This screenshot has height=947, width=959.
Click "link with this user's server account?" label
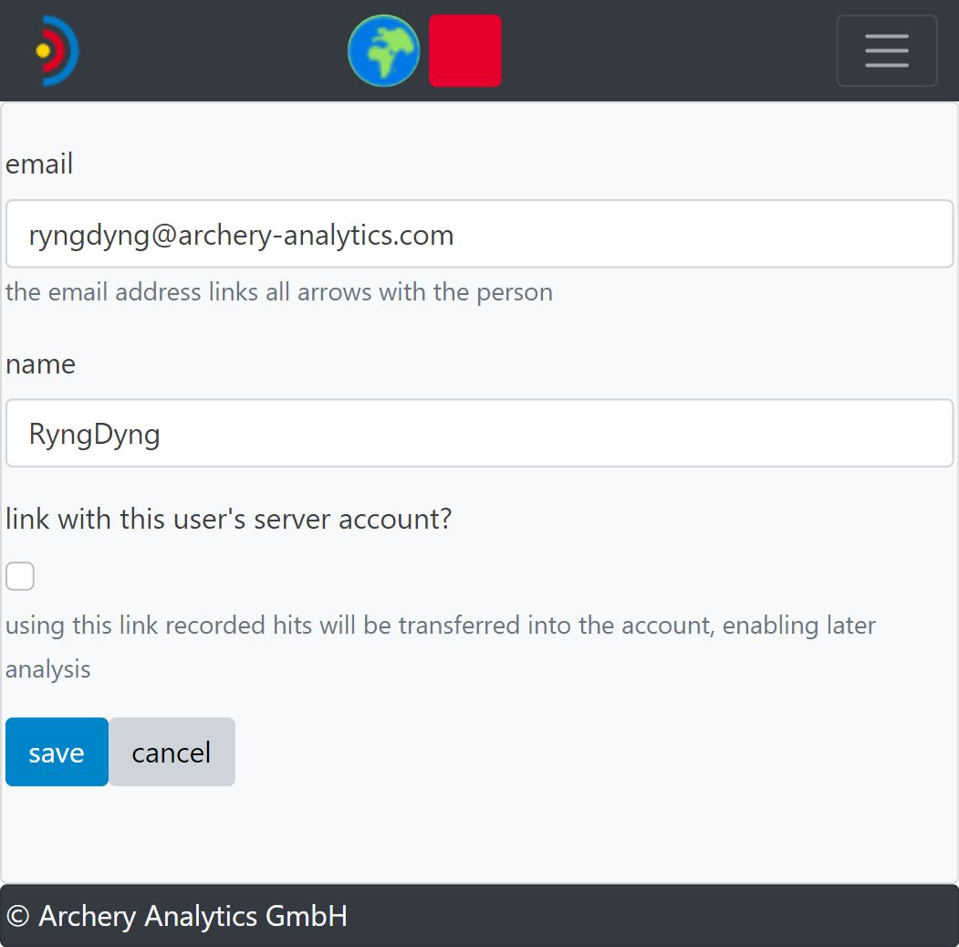coord(228,519)
